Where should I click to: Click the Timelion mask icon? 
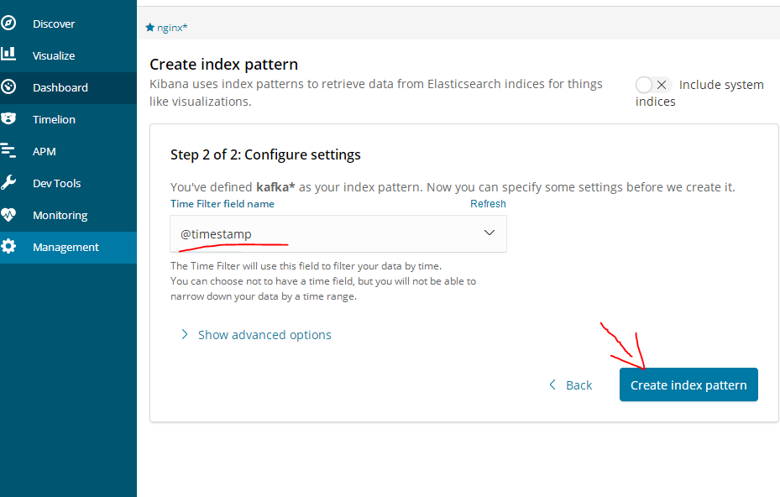[9, 119]
